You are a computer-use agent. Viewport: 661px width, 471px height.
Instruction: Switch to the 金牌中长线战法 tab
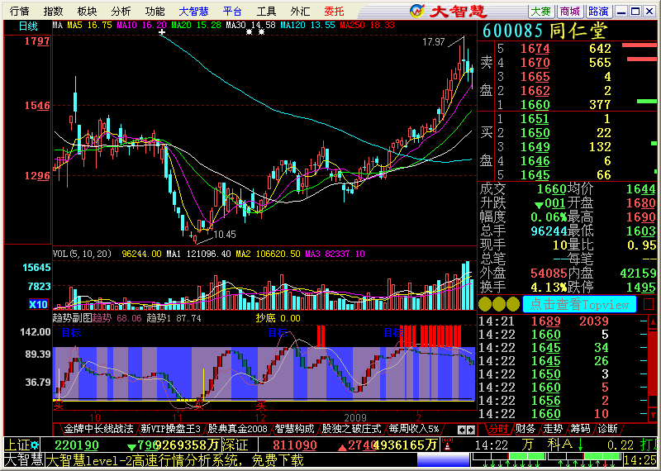(98, 429)
